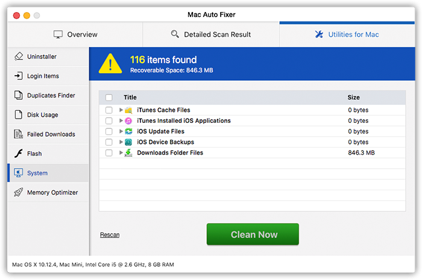The height and width of the screenshot is (280, 422).
Task: Open Memory Optimizer in the sidebar
Action: [x=48, y=193]
